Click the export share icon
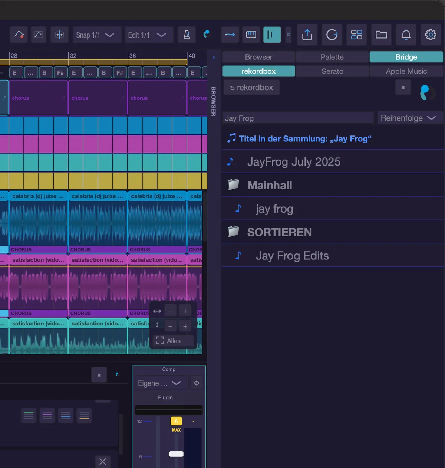445x468 pixels. [x=307, y=35]
